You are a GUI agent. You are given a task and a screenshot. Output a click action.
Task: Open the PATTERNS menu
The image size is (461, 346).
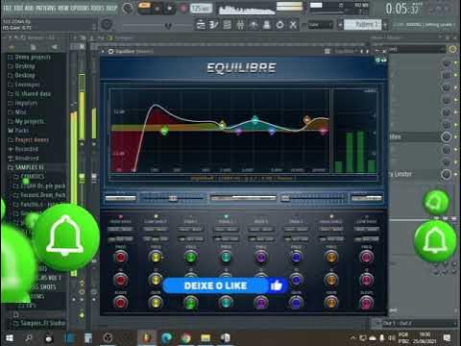45,8
